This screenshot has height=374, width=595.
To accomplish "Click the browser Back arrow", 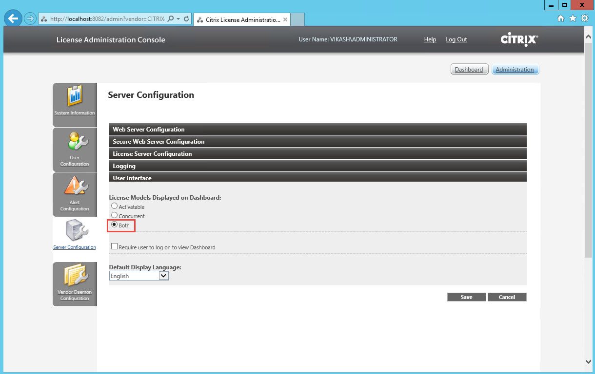I will coord(13,19).
